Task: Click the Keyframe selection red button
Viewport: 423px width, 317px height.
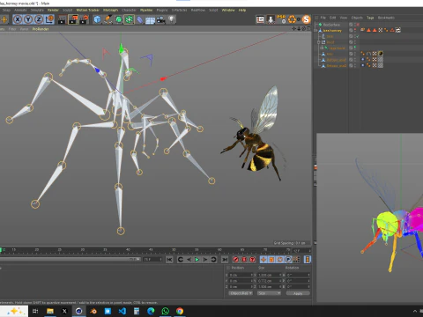Action: click(x=252, y=260)
